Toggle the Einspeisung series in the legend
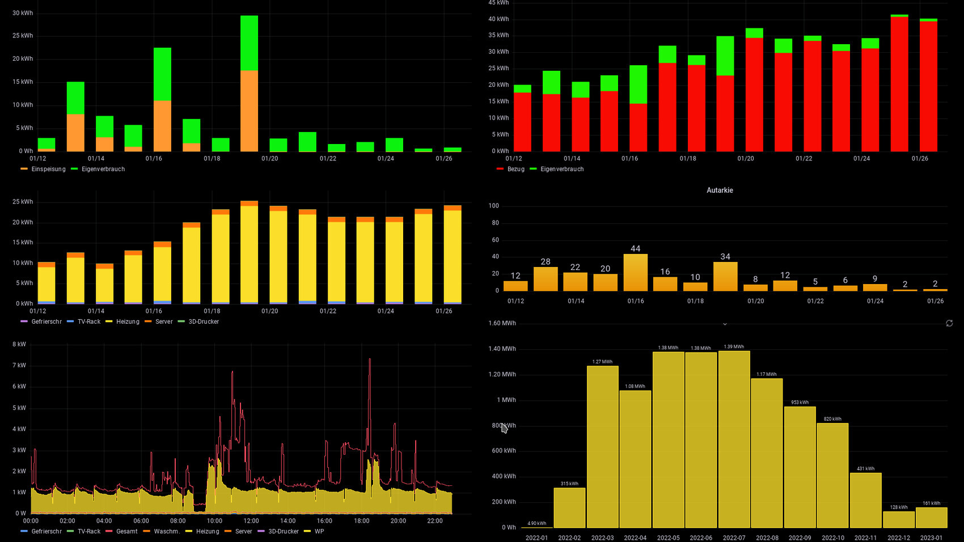The width and height of the screenshot is (964, 542). click(x=48, y=169)
